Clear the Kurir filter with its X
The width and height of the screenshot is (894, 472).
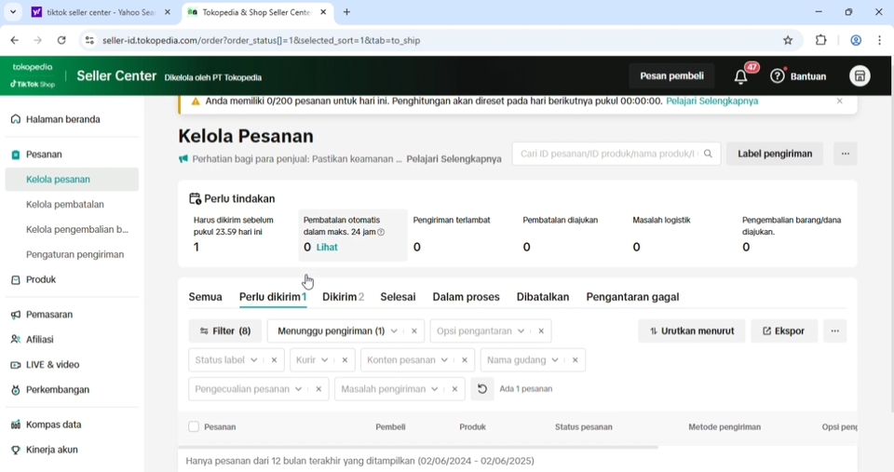[345, 360]
